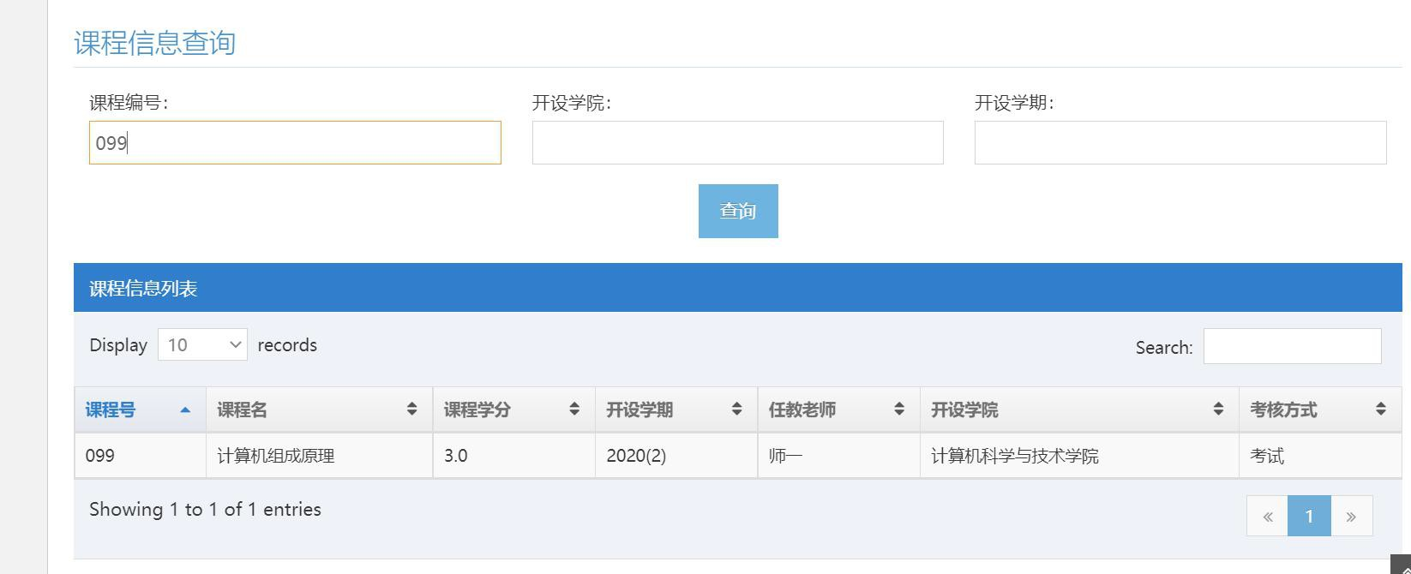Viewport: 1411px width, 574px height.
Task: Sort by 课程学分 column sort icon
Action: tap(574, 410)
